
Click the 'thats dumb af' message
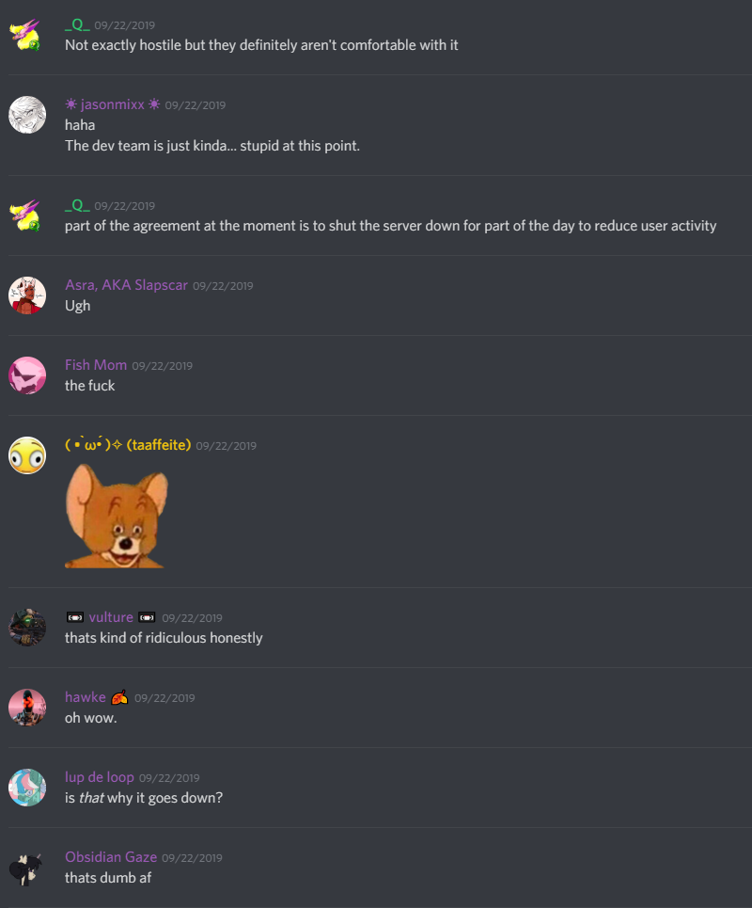pyautogui.click(x=108, y=878)
